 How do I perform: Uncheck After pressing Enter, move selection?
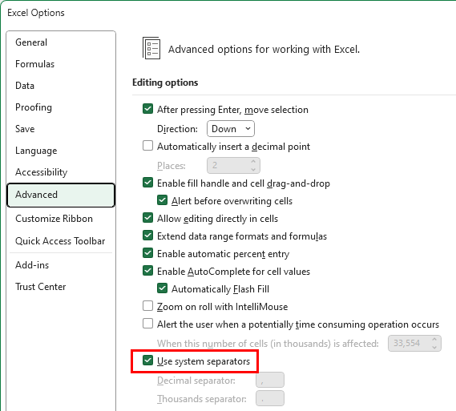(x=147, y=109)
